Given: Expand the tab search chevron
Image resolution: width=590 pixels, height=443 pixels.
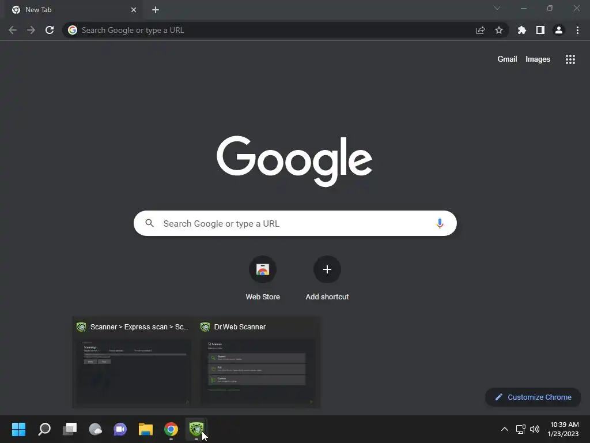Looking at the screenshot, I should tap(497, 8).
